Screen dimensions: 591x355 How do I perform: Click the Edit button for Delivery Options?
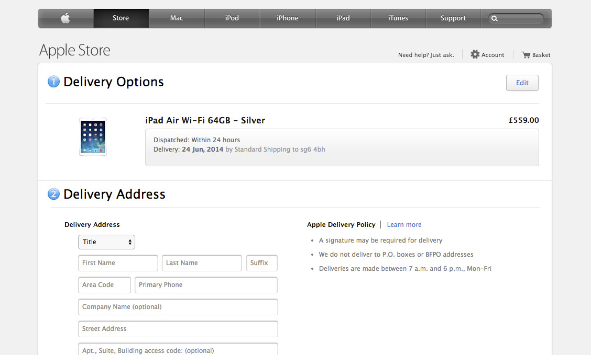[522, 83]
